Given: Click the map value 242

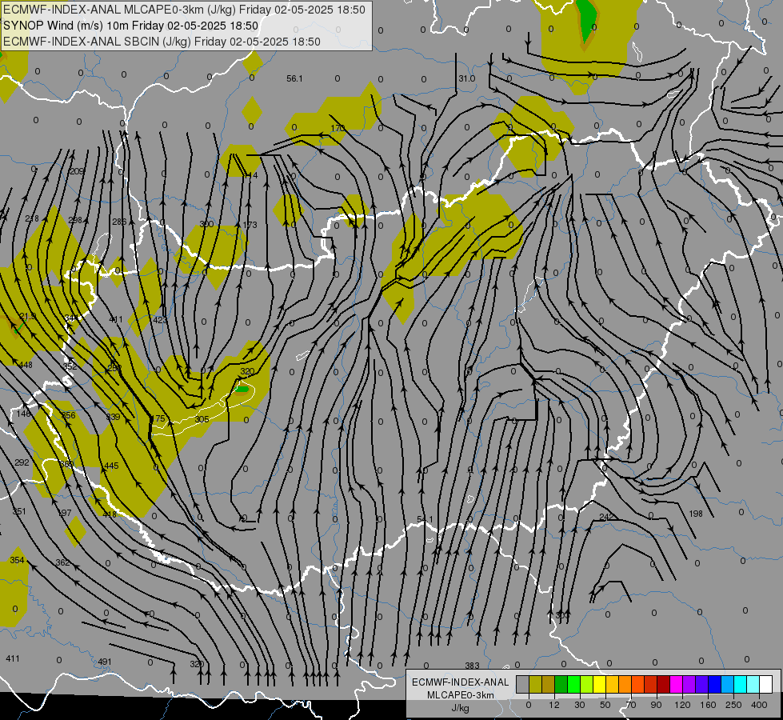Looking at the screenshot, I should [606, 517].
